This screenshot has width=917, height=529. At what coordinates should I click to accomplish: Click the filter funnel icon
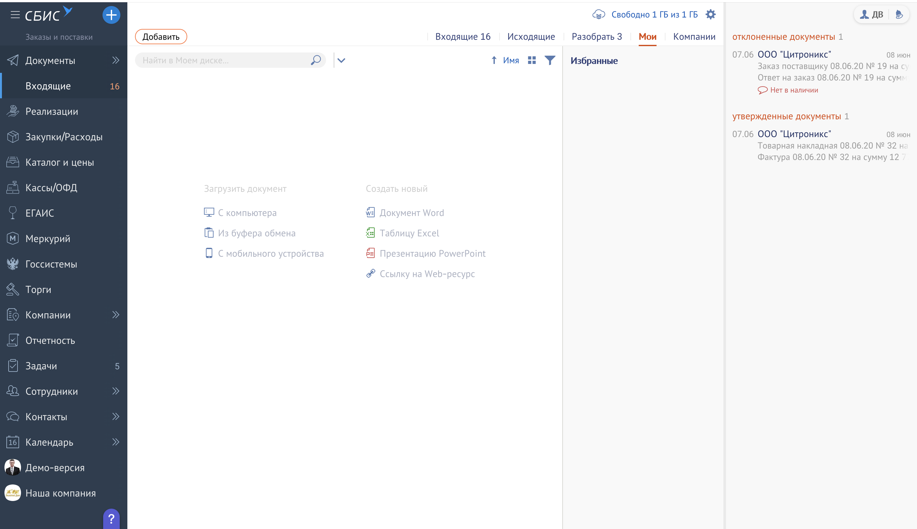[x=550, y=60]
